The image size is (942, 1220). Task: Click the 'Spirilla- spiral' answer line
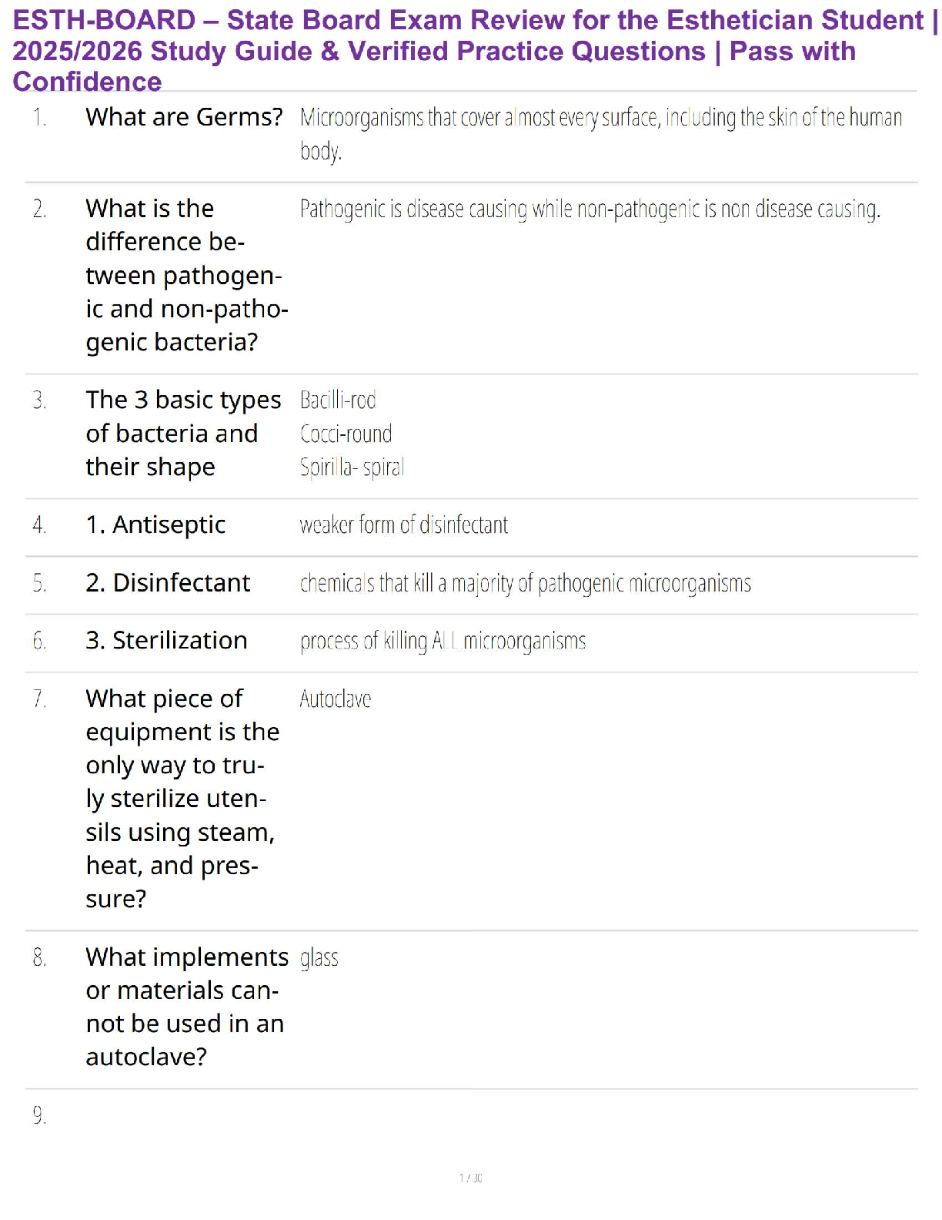pos(352,468)
